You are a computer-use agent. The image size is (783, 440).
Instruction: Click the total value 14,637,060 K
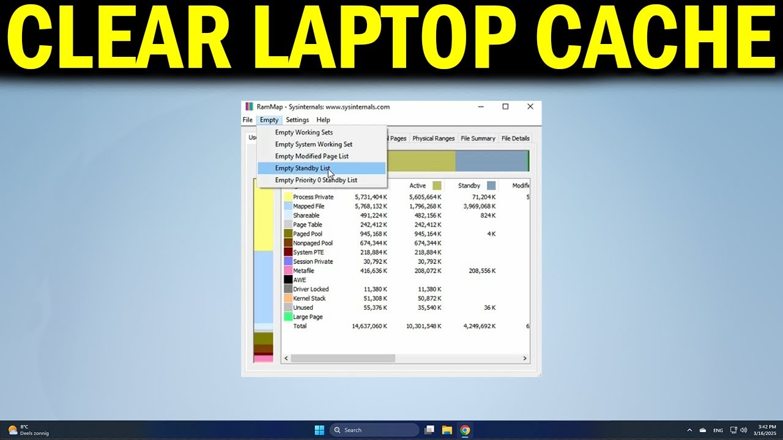[369, 326]
